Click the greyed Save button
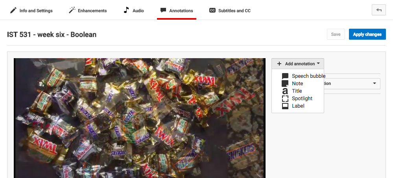The image size is (393, 178). (x=336, y=34)
